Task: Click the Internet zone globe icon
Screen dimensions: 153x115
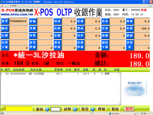Action: pyautogui.click(x=110, y=114)
